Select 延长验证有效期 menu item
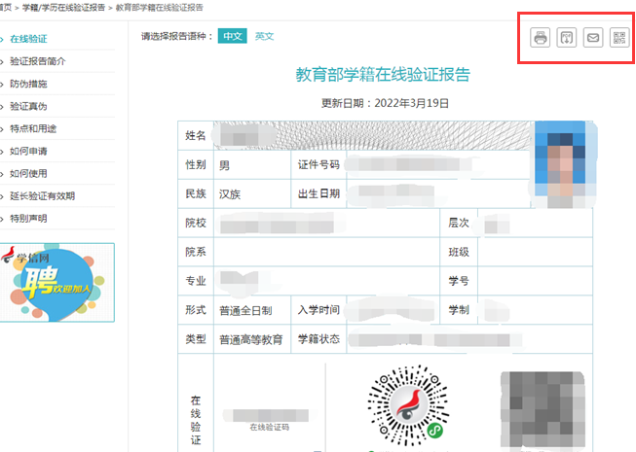Screen dimensions: 636x452 [42, 195]
